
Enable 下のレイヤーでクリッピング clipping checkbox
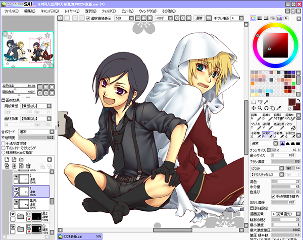click(4, 148)
